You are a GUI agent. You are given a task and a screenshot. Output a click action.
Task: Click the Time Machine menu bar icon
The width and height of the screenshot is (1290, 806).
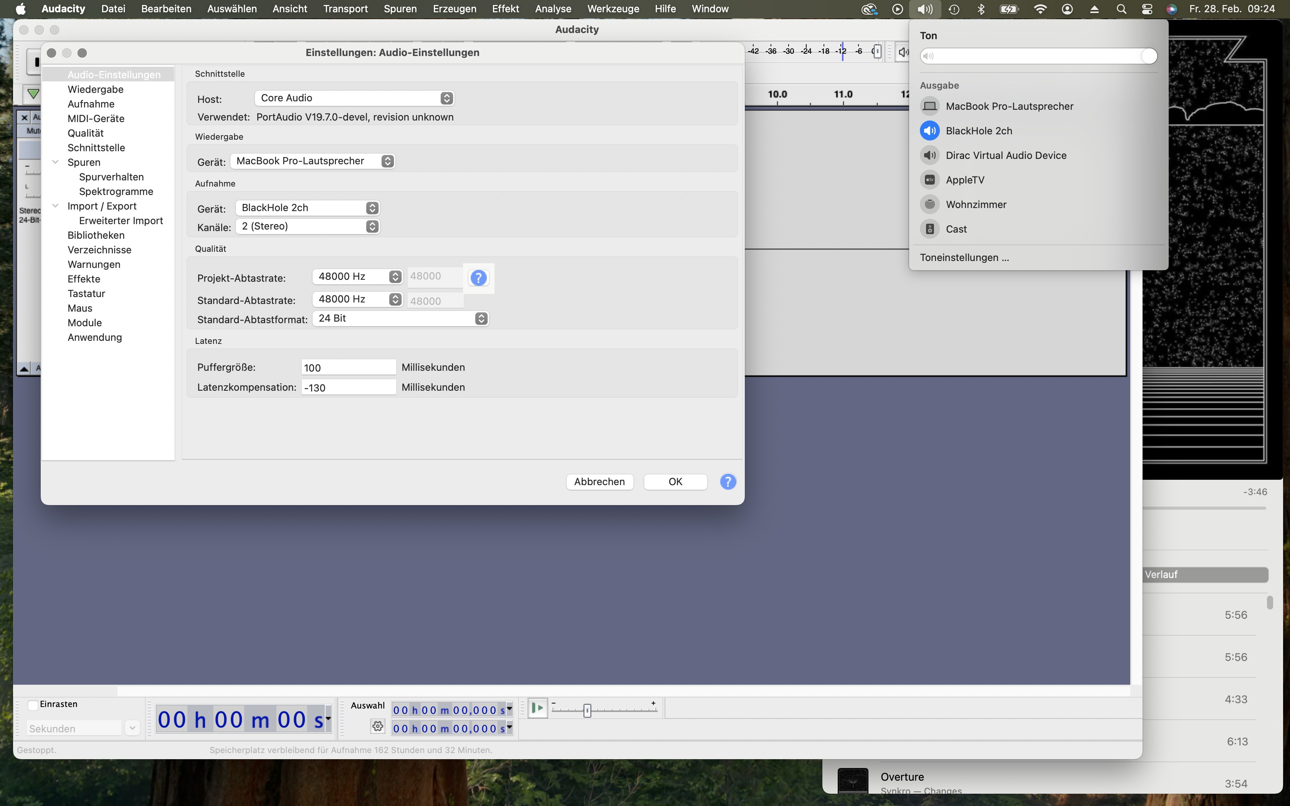(x=954, y=9)
